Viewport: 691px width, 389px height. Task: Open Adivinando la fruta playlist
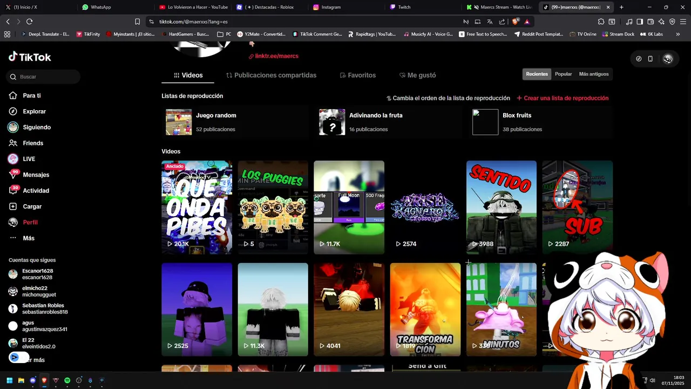(388, 122)
